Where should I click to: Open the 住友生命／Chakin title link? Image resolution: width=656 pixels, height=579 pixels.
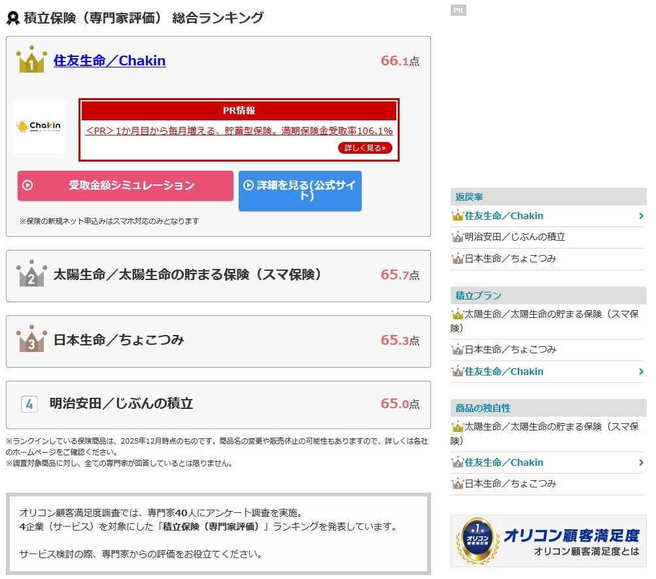109,61
